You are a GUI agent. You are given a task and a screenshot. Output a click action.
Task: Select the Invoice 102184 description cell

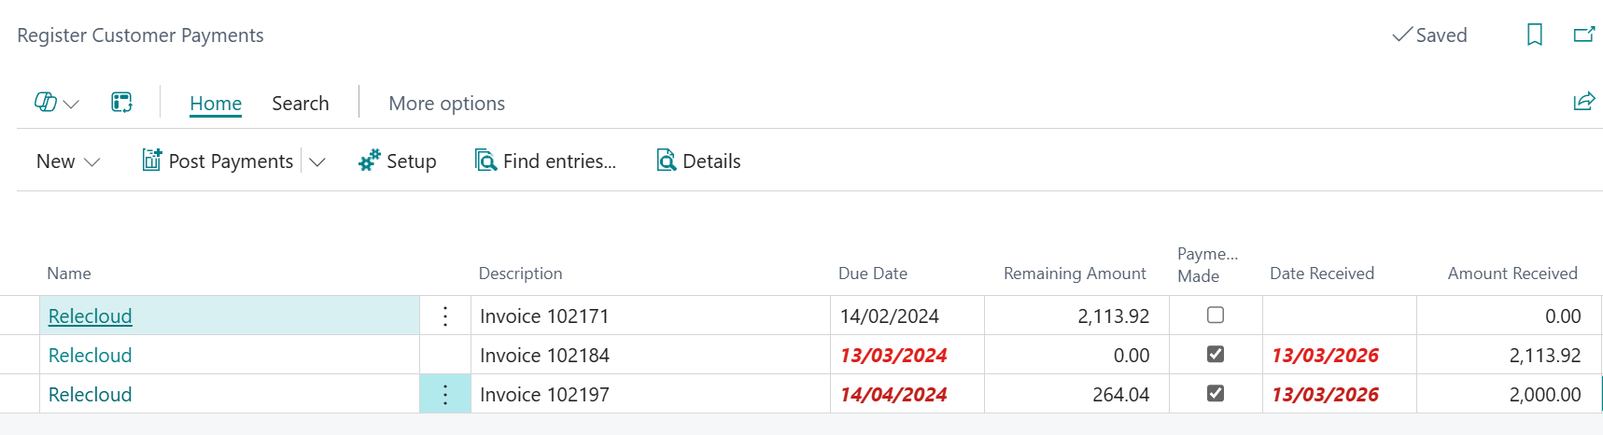click(651, 356)
